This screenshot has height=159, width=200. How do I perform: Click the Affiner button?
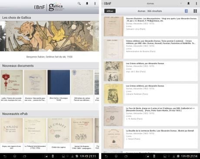(x=110, y=11)
